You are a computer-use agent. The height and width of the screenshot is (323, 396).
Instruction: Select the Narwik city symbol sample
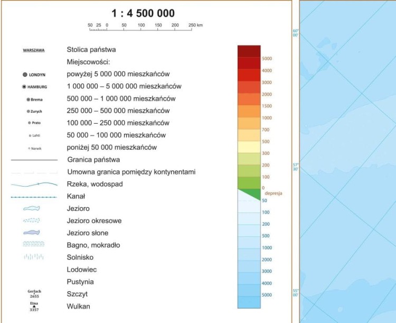(35, 149)
